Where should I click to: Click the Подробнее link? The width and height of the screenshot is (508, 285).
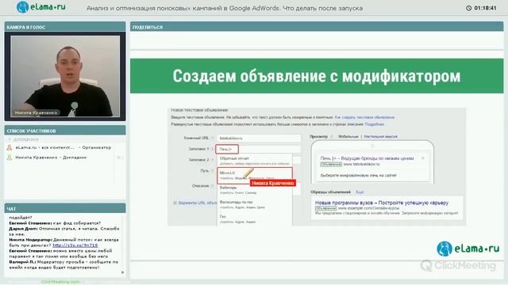pos(374,124)
